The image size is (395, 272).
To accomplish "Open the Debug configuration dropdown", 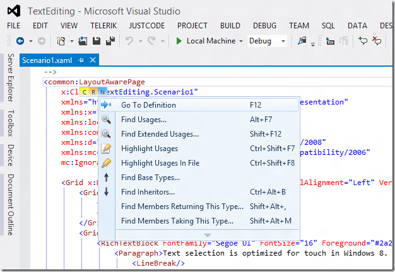I will click(267, 41).
